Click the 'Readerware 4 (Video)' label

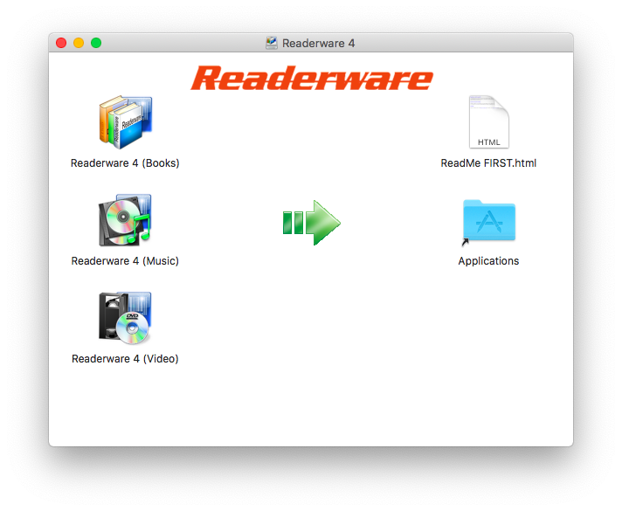click(x=125, y=359)
